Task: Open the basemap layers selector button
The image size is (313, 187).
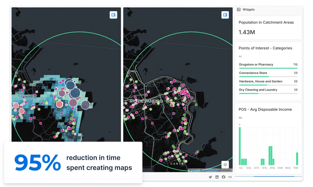Action: (x=225, y=165)
